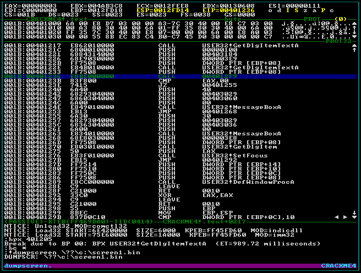This screenshot has width=361, height=273.
Task: Select the highlighted CALL 004012F9 line
Action: click(x=180, y=77)
